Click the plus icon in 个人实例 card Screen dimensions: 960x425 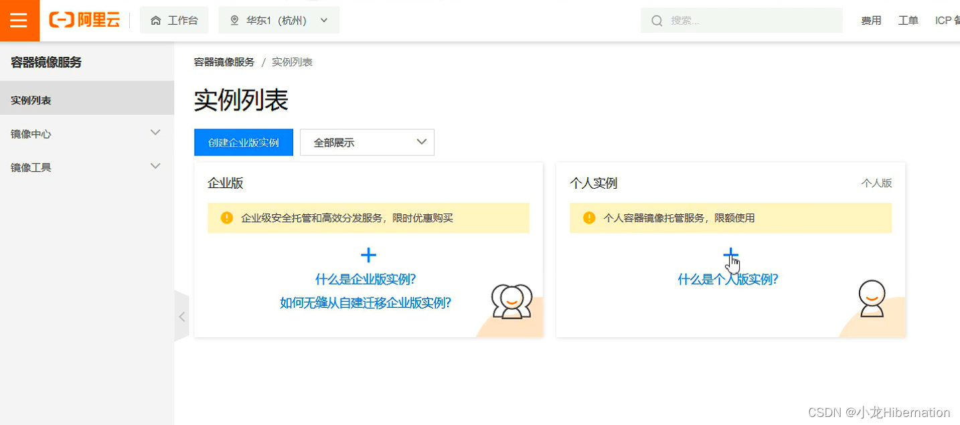[x=731, y=255]
